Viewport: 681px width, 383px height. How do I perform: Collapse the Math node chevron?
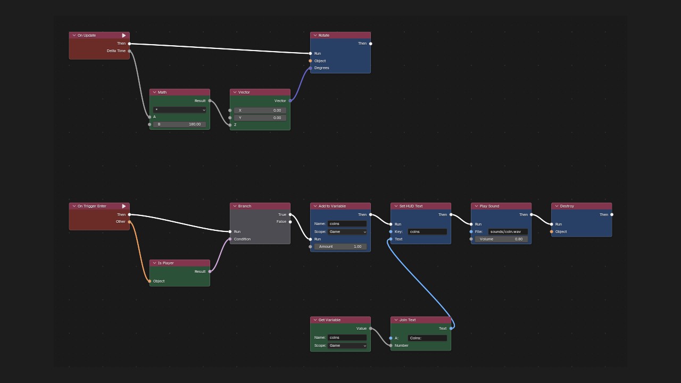[x=154, y=93]
